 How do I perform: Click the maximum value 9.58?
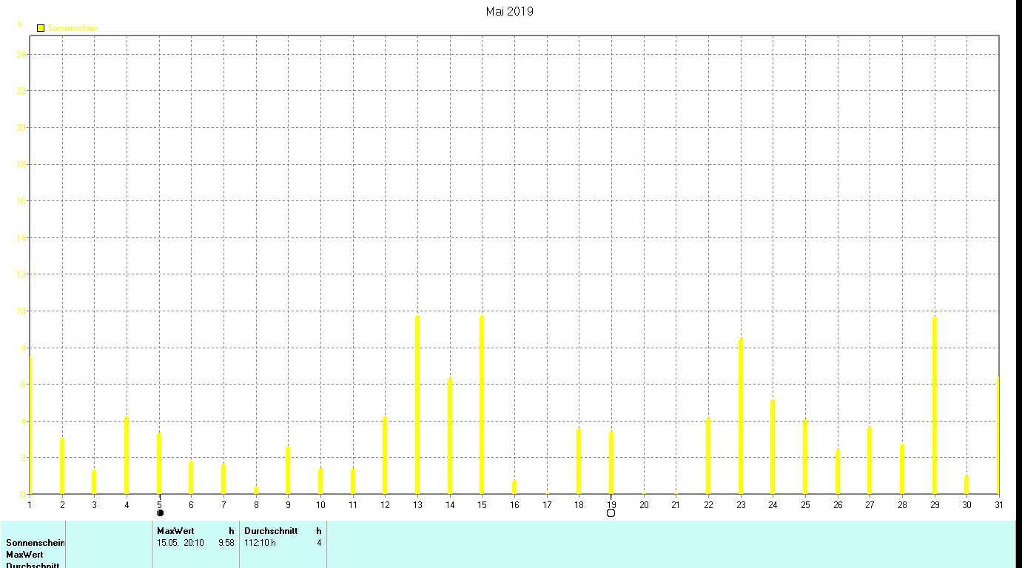pyautogui.click(x=226, y=543)
